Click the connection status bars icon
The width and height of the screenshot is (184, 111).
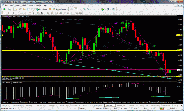click(x=162, y=109)
